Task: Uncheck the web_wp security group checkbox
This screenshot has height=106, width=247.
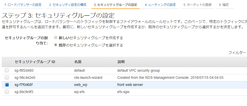Action: (7, 85)
